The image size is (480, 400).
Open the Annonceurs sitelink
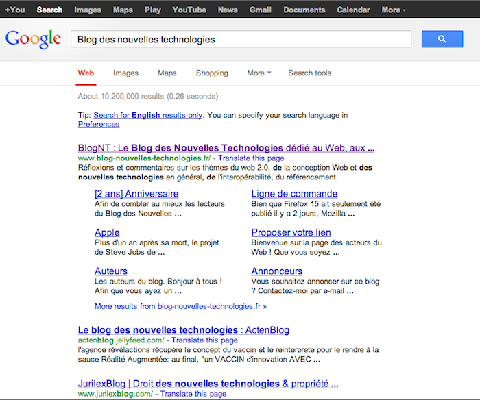(x=277, y=271)
